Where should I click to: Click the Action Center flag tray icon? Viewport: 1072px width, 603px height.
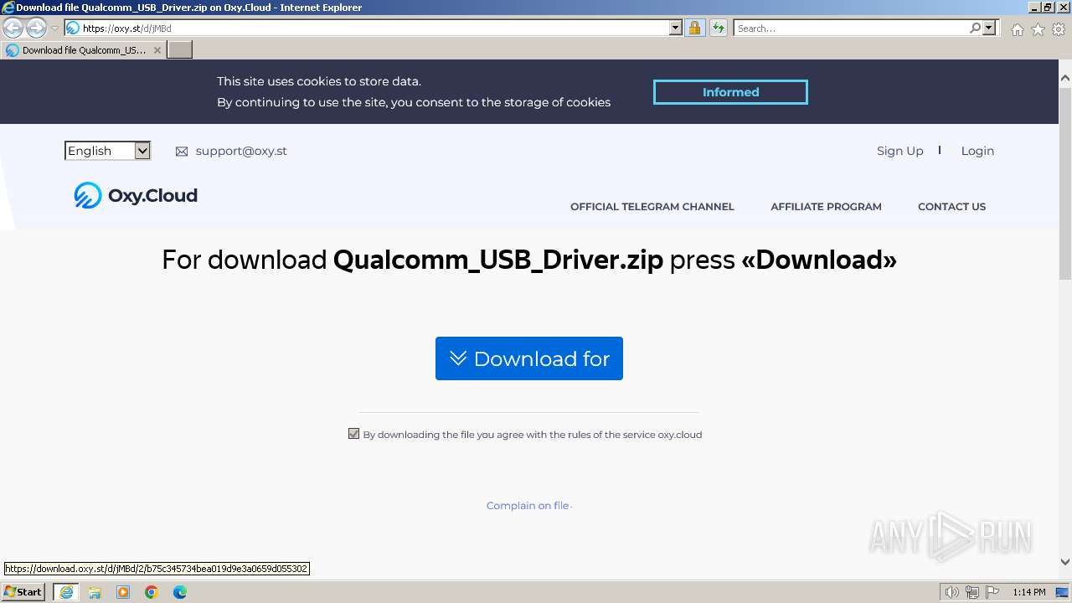point(992,592)
